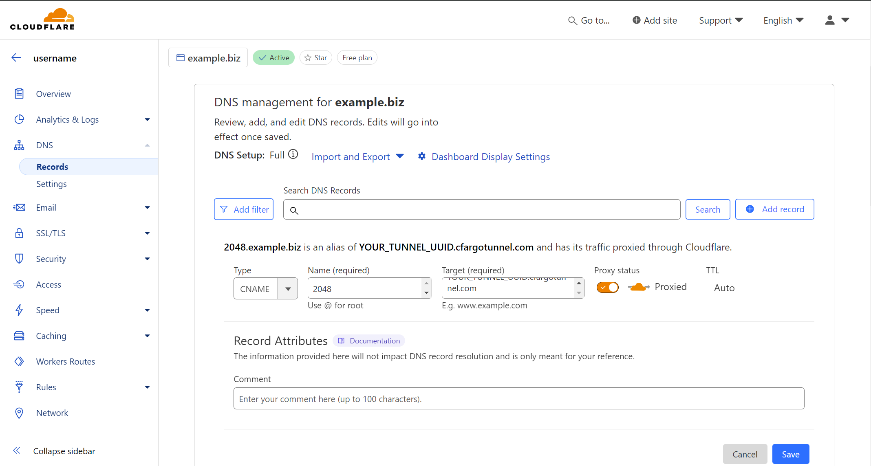Click the plus icon beside Add site
871x466 pixels.
click(x=636, y=20)
